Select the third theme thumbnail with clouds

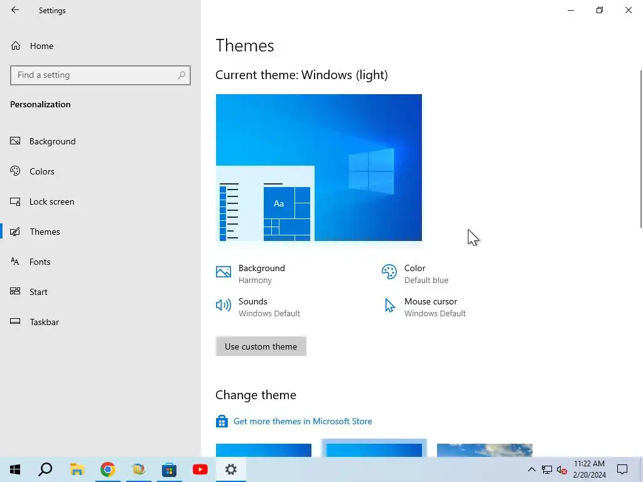tap(485, 450)
